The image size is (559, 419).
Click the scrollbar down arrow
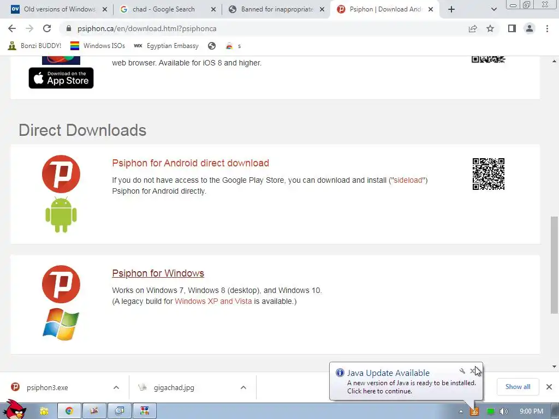point(554,367)
